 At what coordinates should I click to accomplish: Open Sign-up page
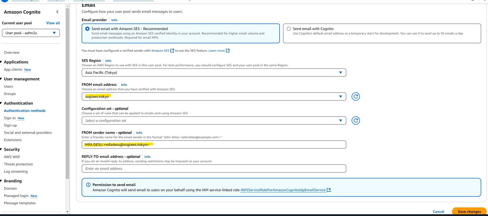[10, 125]
